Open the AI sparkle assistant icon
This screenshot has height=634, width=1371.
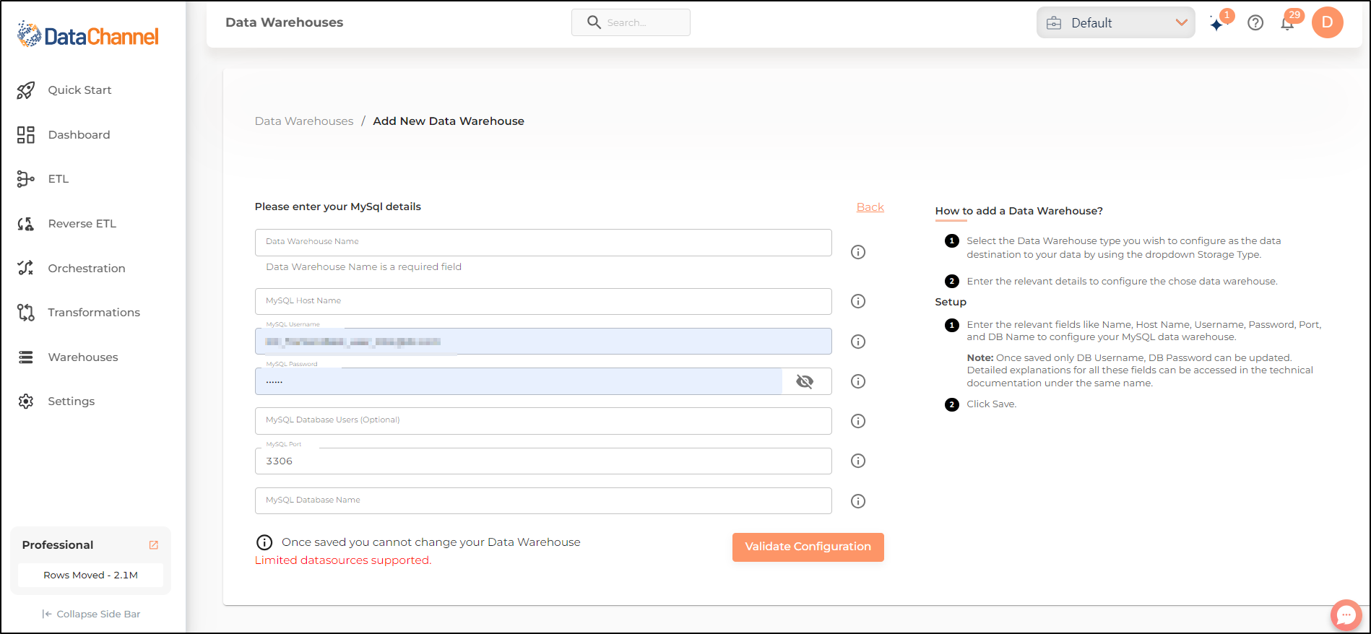click(1218, 24)
